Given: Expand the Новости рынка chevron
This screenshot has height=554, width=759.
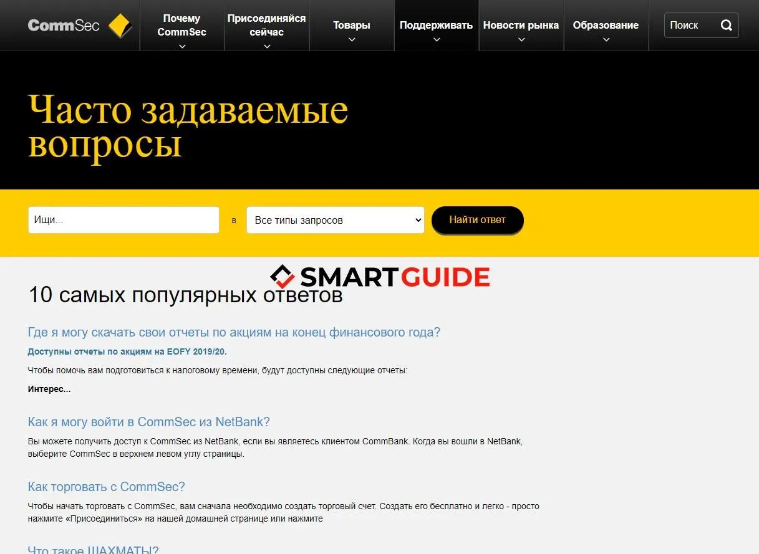Looking at the screenshot, I should [x=521, y=38].
